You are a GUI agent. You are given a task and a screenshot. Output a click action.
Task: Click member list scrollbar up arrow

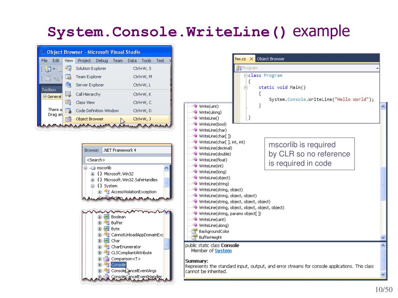click(x=383, y=106)
